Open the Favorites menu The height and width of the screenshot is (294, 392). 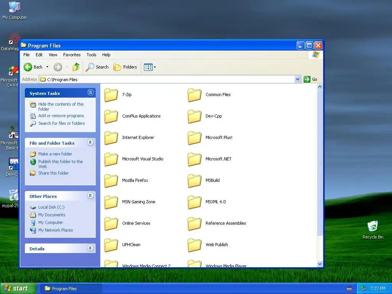click(72, 55)
